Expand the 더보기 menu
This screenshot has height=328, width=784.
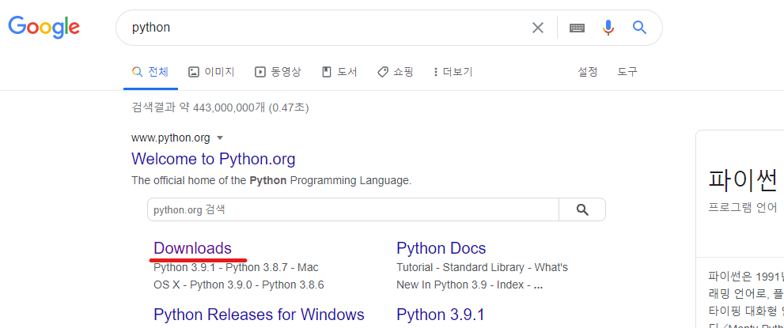(x=453, y=72)
